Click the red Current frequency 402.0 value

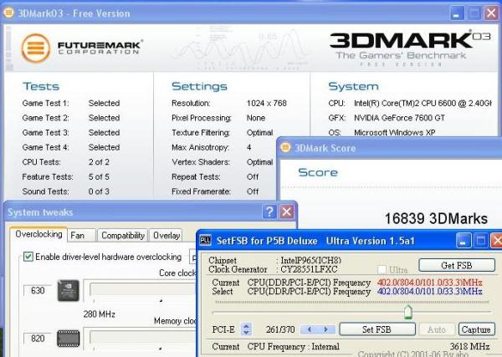pyautogui.click(x=430, y=283)
